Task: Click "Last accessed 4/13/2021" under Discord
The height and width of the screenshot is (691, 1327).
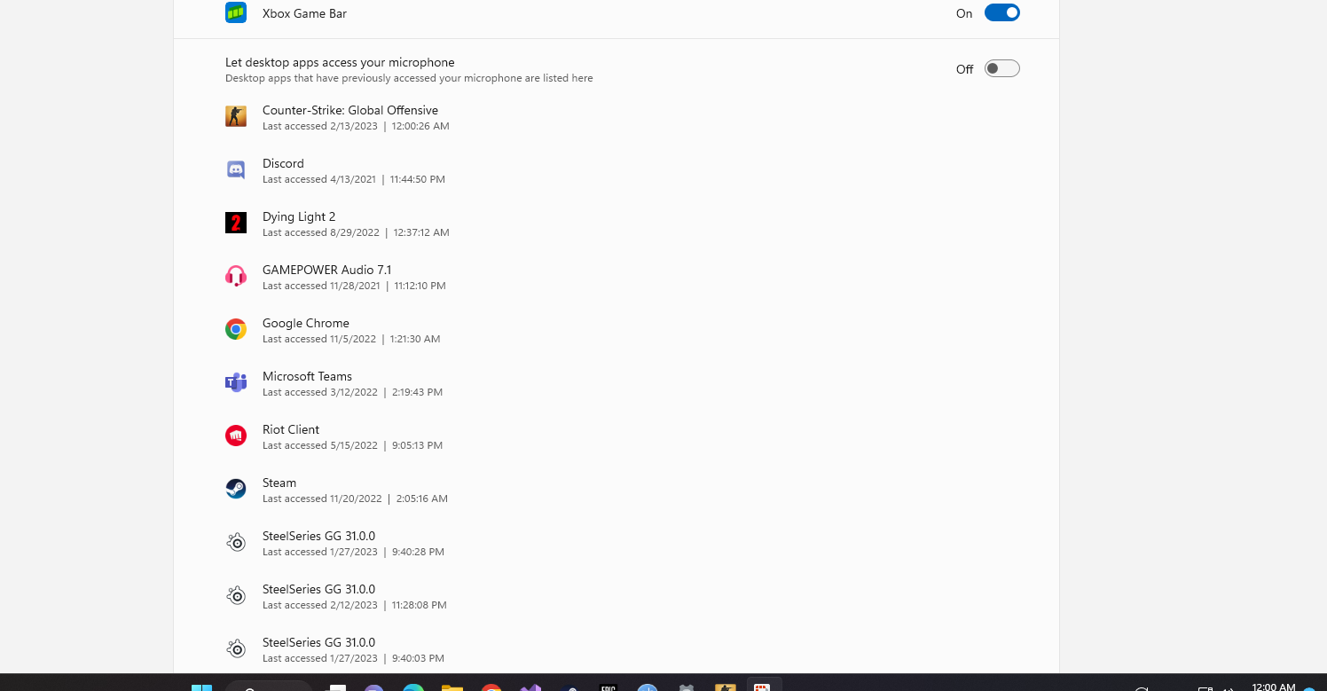Action: [319, 179]
